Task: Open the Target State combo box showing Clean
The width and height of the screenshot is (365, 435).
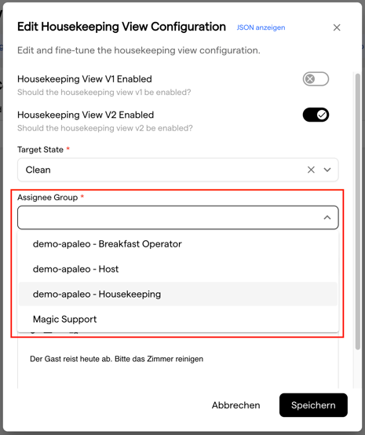Action: point(177,170)
